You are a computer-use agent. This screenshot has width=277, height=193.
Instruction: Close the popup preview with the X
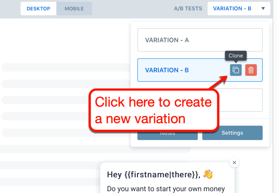(x=234, y=162)
